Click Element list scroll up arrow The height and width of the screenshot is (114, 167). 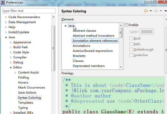(x=121, y=25)
